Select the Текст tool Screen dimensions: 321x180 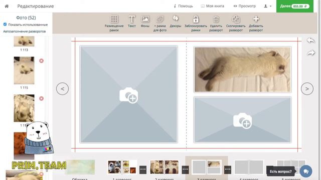(131, 21)
